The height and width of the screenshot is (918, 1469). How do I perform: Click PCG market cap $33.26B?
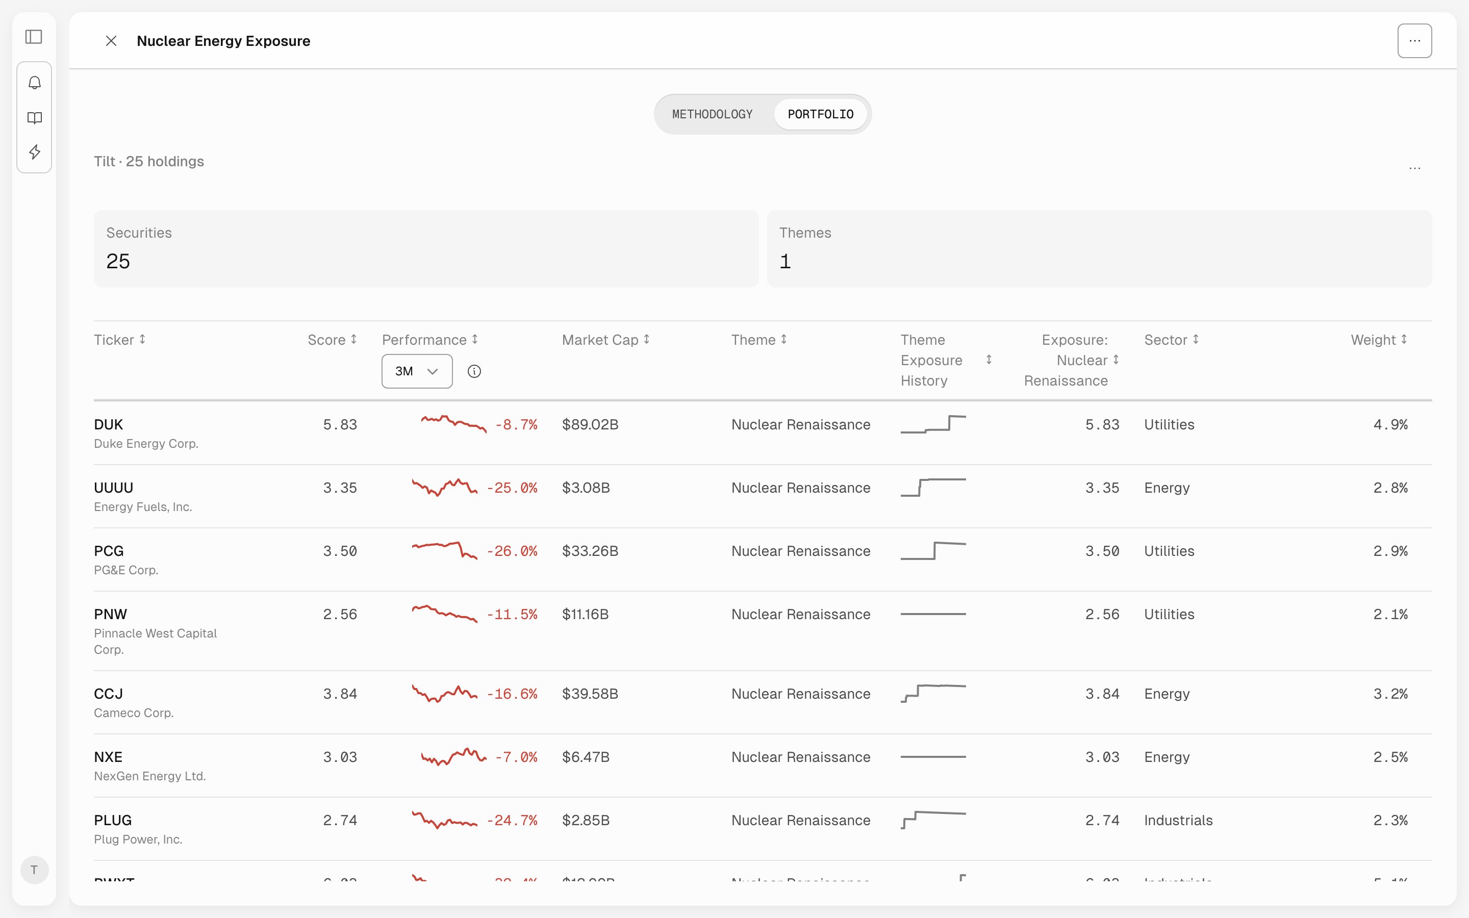[590, 551]
